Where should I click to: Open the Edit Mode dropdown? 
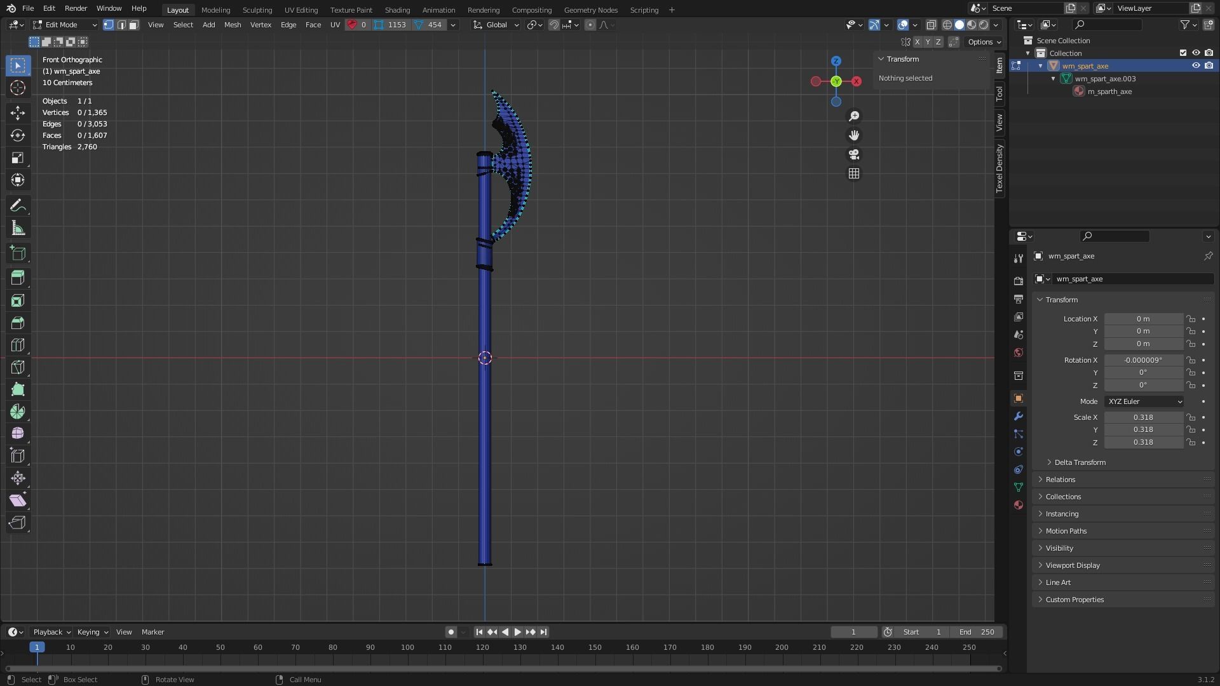[65, 25]
